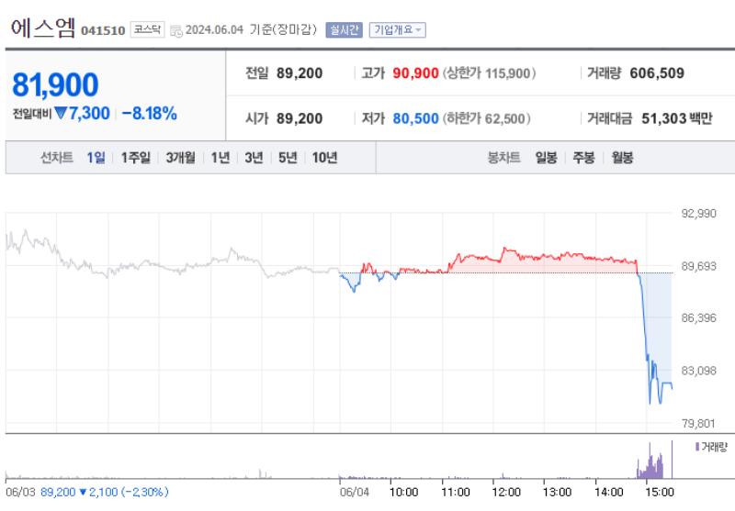Click the 에스엠 stock name title

42,28
